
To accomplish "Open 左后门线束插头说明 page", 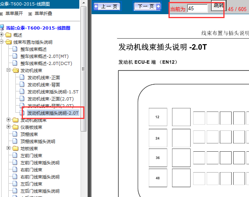I will [x=40, y=191].
